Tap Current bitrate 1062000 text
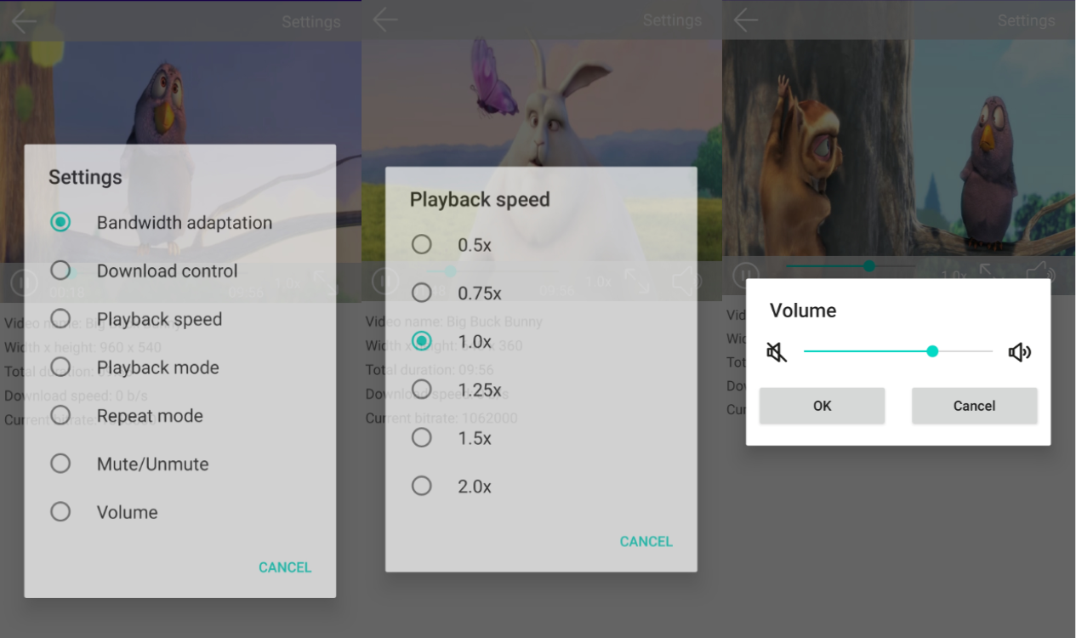Screen dimensions: 1076x638 click(441, 419)
